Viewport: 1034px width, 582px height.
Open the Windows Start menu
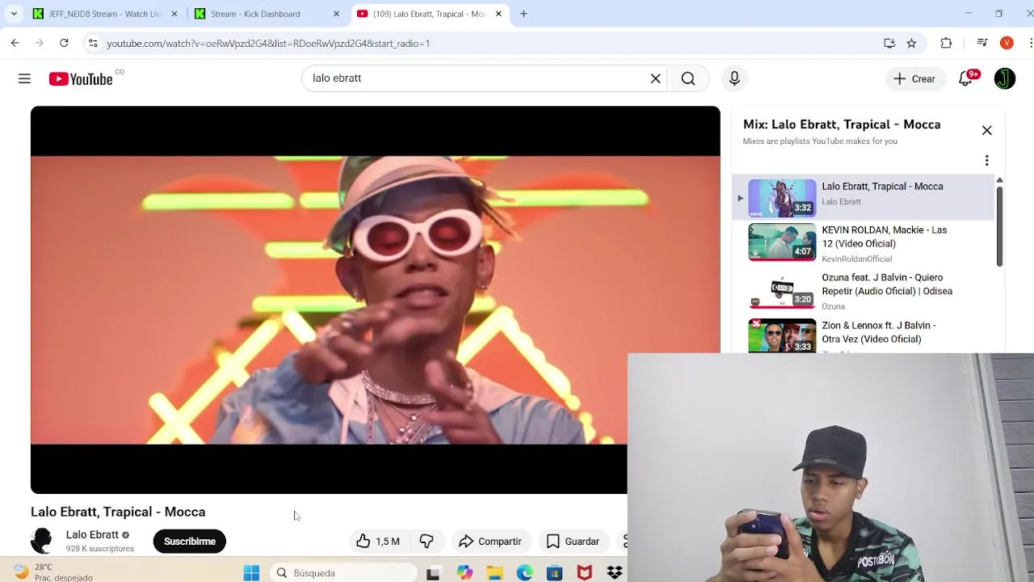click(x=251, y=573)
